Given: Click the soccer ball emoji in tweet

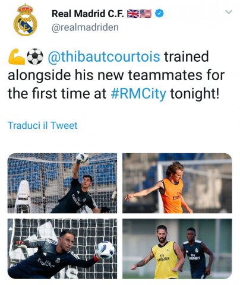Looking at the screenshot, I should point(35,56).
